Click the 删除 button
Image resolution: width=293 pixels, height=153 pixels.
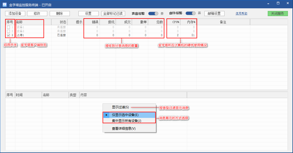pyautogui.click(x=60, y=13)
